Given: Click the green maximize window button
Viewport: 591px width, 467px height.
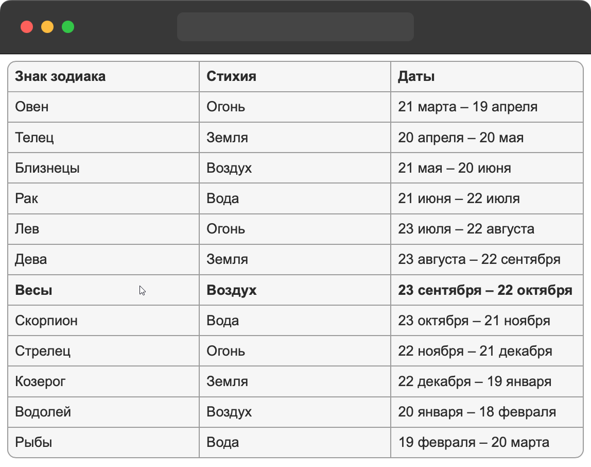Looking at the screenshot, I should coord(68,27).
